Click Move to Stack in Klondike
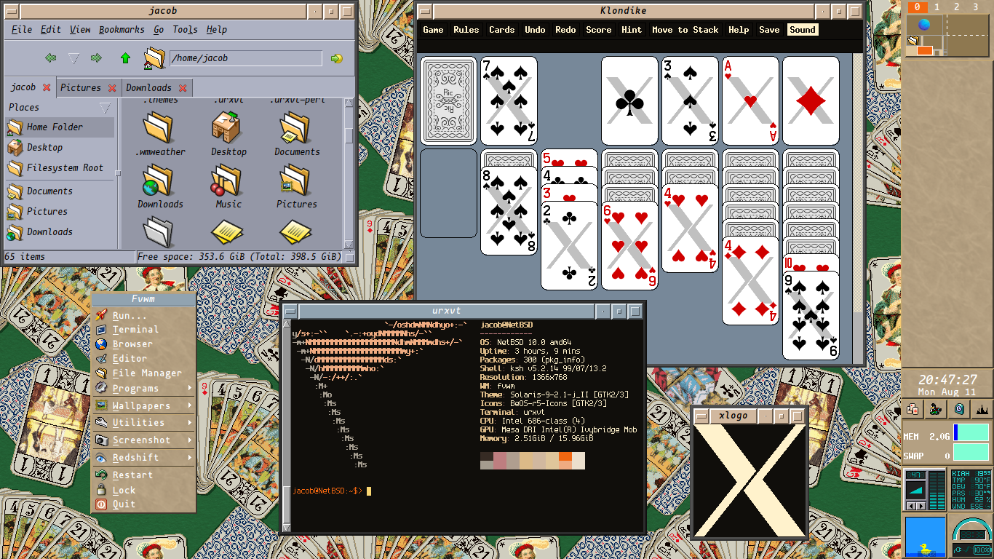The width and height of the screenshot is (994, 559). point(685,30)
